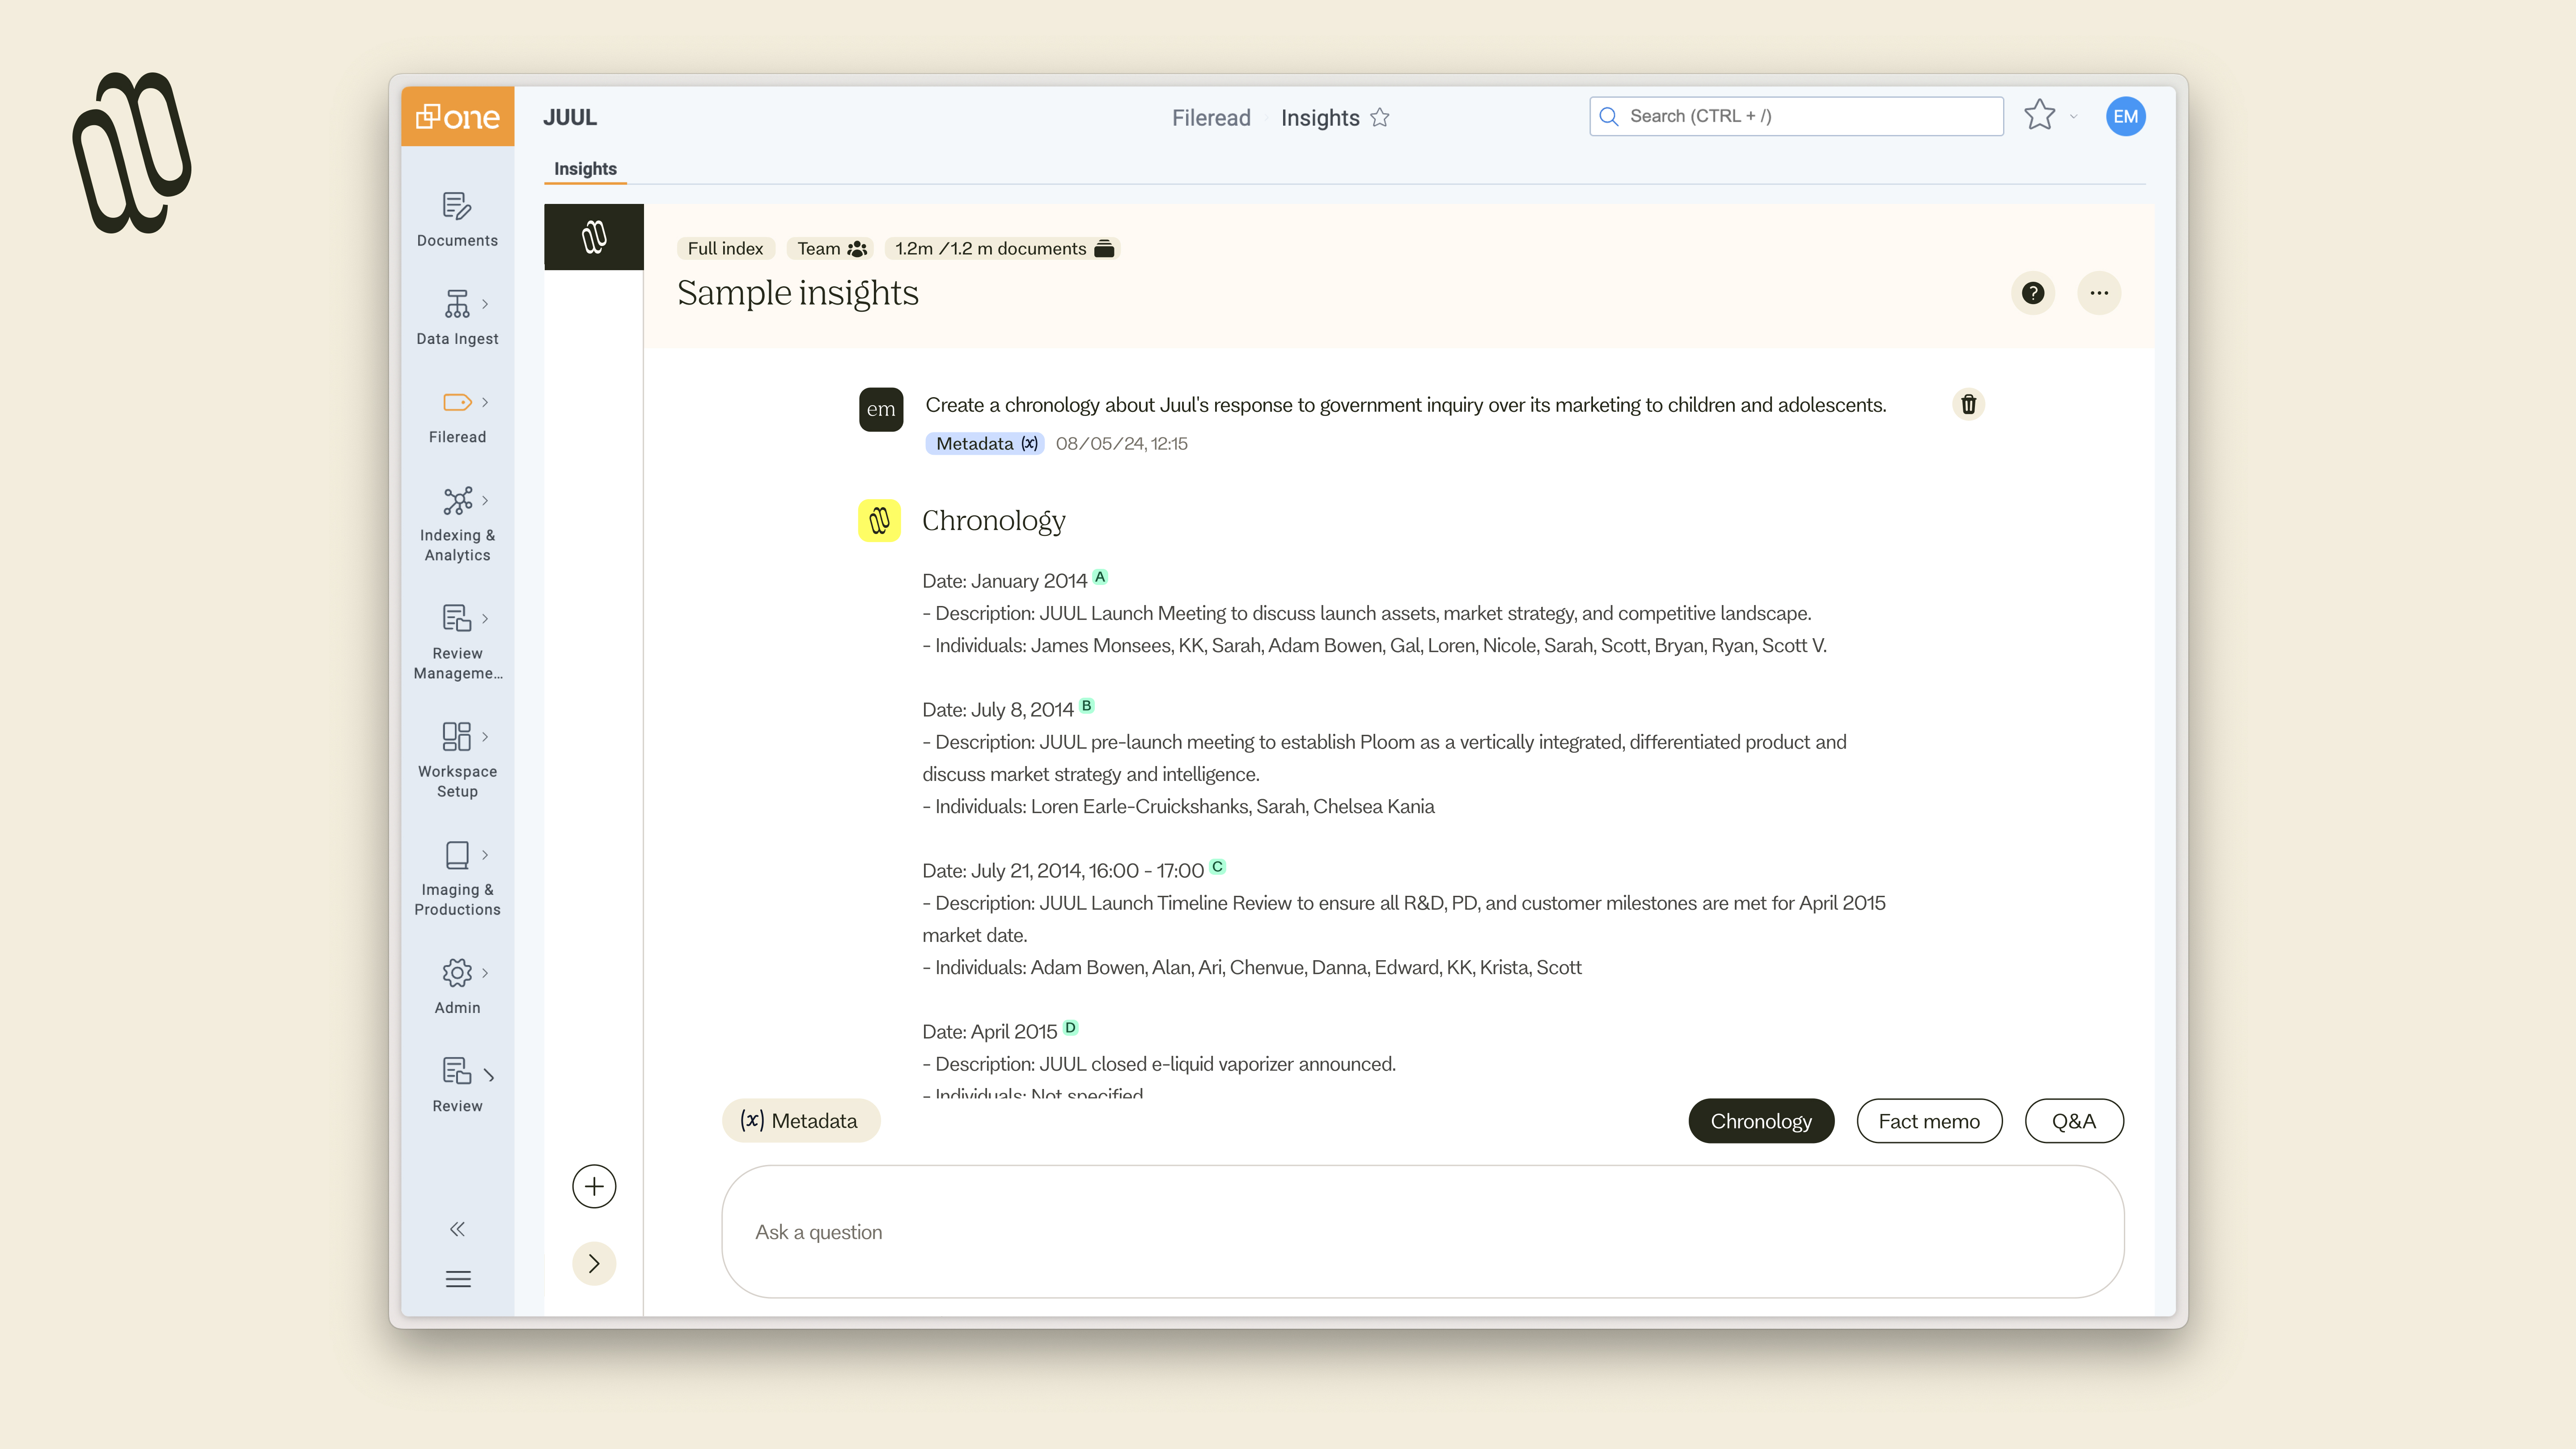Expand the Fileread sidebar chevron
The height and width of the screenshot is (1449, 2576).
485,403
